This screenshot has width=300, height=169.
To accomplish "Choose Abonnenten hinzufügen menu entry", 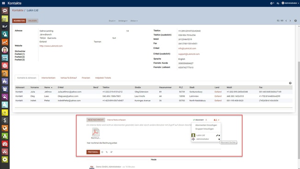I will pos(206,125).
